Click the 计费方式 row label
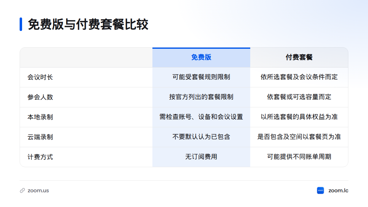The image size is (368, 207). tap(40, 157)
